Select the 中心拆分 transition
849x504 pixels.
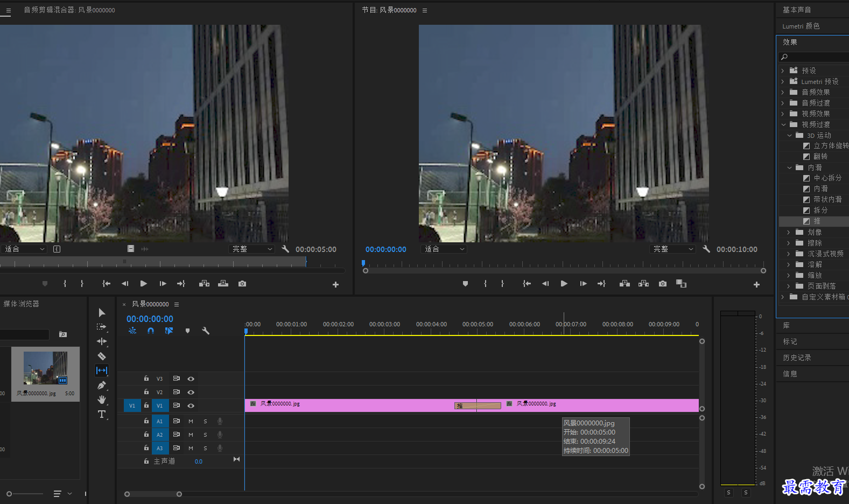(827, 178)
